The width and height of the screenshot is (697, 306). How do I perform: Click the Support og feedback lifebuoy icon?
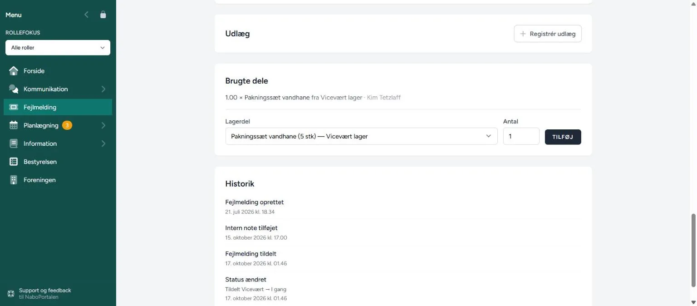tap(11, 293)
